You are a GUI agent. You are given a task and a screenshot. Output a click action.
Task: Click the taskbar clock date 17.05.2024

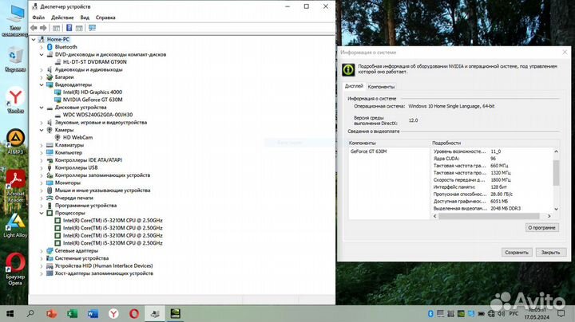[x=537, y=317]
